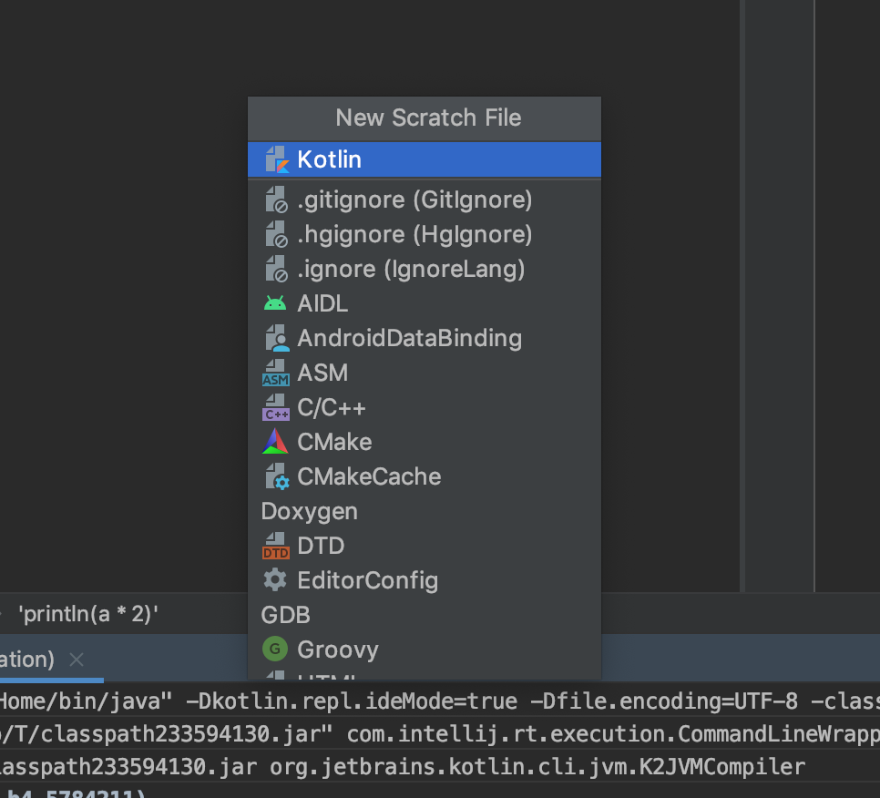Screen dimensions: 880x798
Task: Click the EditorConfig gear icon
Action: click(x=275, y=580)
